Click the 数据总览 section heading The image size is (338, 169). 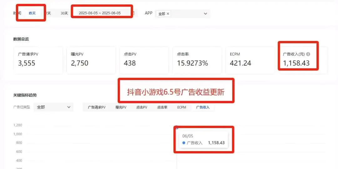click(21, 39)
